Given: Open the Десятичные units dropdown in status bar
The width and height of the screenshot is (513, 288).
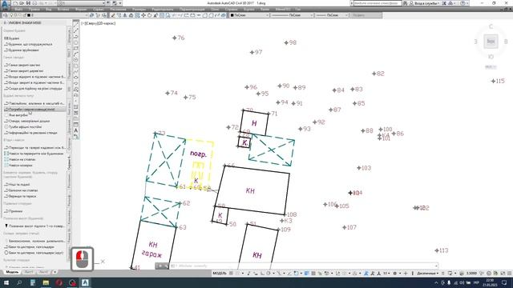Looking at the screenshot, I should 427,273.
